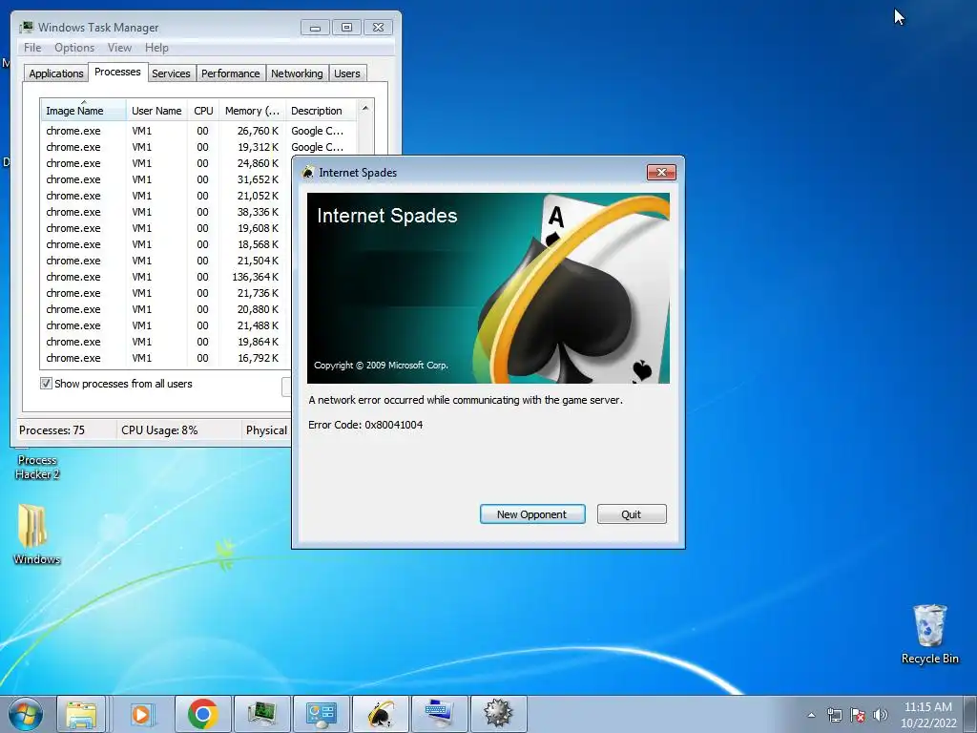Open the taskbar clock showing 11:15 AM
The image size is (977, 733).
[927, 715]
